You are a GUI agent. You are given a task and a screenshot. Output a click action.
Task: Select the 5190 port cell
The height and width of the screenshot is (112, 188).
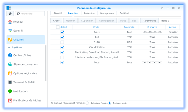(97, 42)
